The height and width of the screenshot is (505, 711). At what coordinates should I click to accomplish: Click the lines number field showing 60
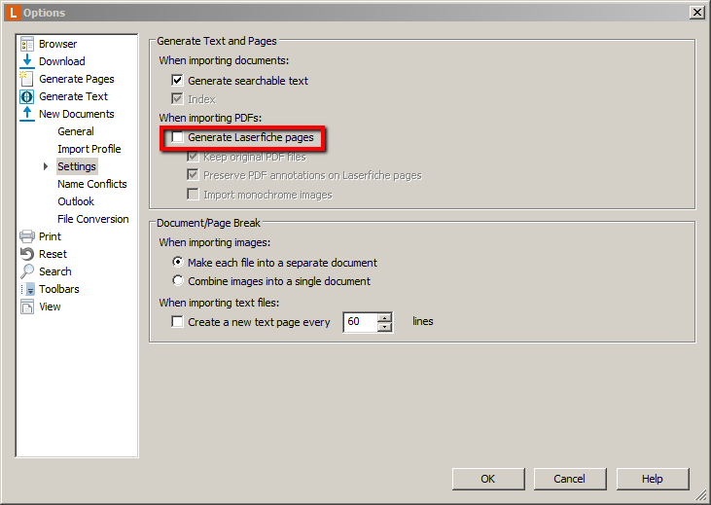coord(361,322)
